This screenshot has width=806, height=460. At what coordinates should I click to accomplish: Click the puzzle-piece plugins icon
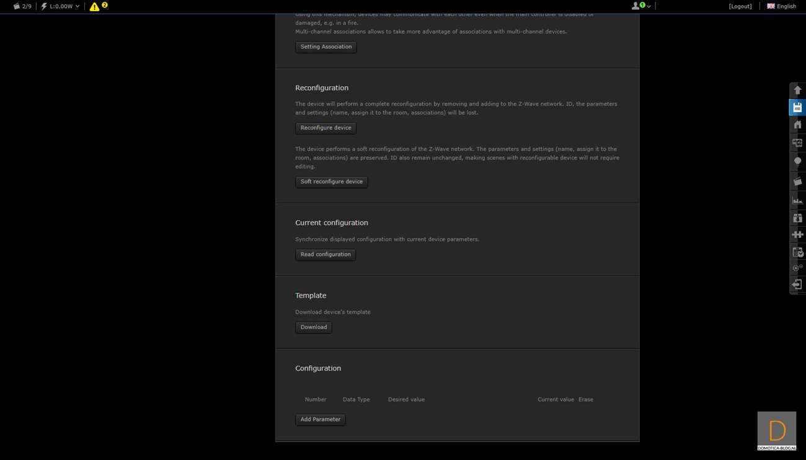coord(797,234)
